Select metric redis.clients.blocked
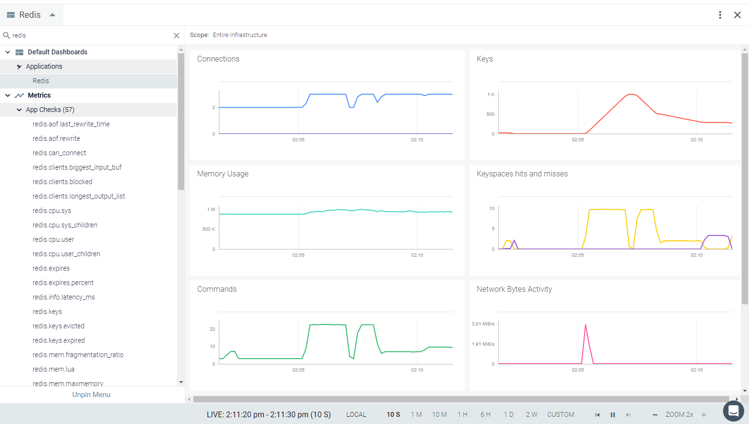Image resolution: width=749 pixels, height=424 pixels. [63, 182]
